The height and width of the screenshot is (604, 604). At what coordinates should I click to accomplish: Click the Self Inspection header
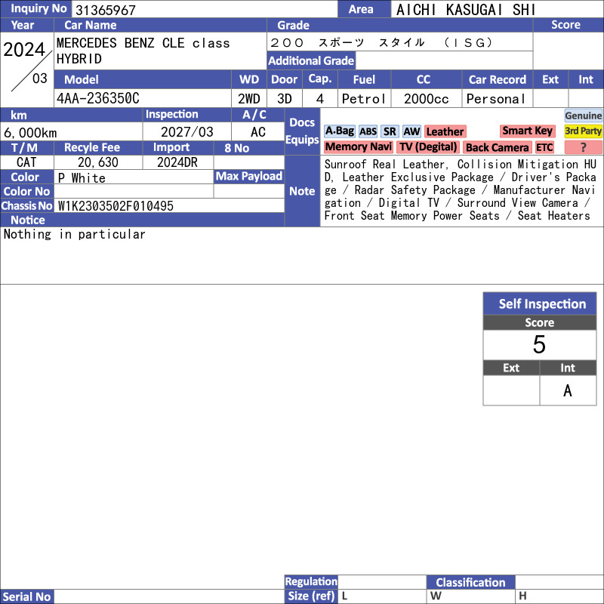click(540, 304)
